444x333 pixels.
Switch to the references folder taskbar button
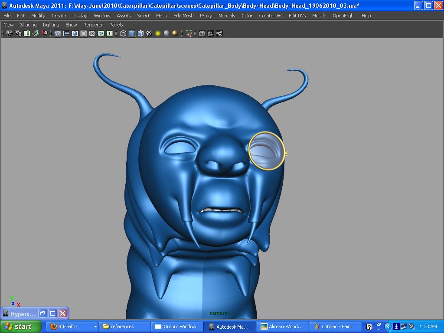pos(125,326)
